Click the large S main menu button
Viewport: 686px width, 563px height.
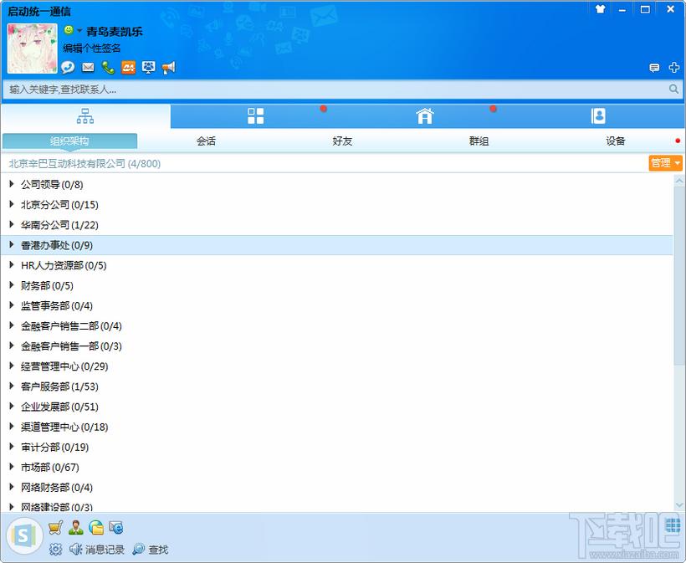click(x=24, y=536)
